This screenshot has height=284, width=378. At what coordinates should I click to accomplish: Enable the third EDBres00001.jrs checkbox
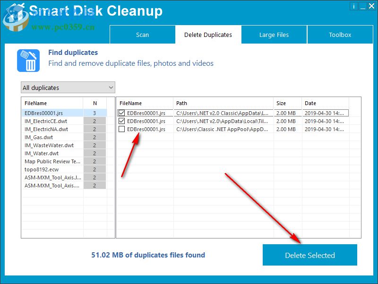120,129
